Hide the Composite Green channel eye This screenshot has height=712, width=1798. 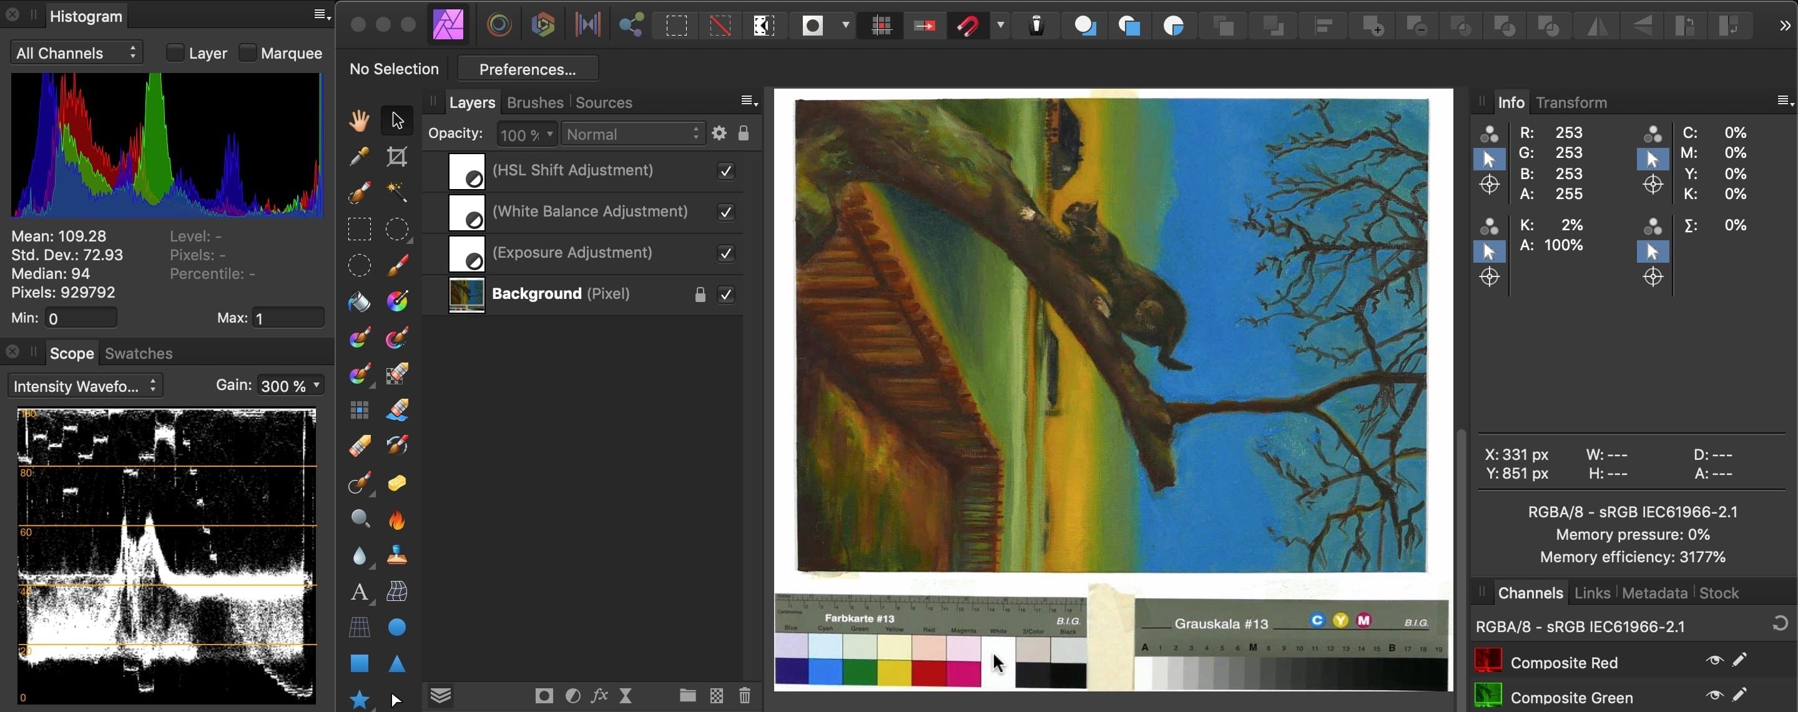point(1714,695)
